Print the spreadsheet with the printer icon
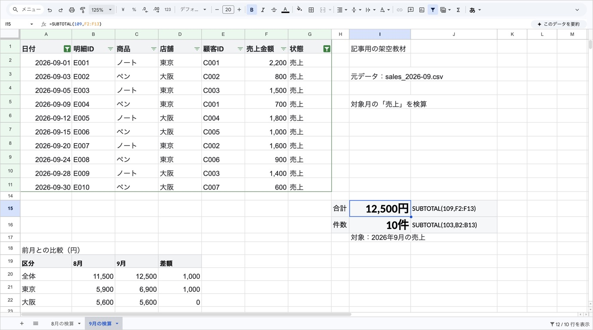The image size is (593, 330). tap(72, 10)
